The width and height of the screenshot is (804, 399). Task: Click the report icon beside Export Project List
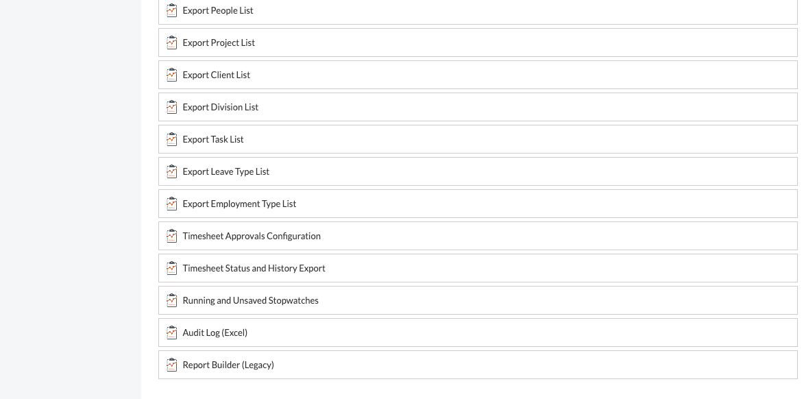(x=171, y=43)
